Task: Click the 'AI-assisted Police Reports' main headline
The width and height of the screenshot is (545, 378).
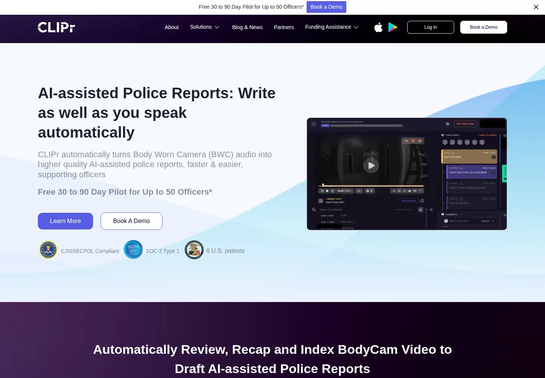Action: tap(157, 113)
